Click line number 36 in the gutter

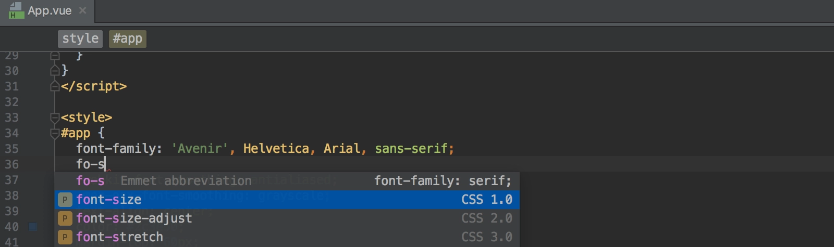click(11, 164)
